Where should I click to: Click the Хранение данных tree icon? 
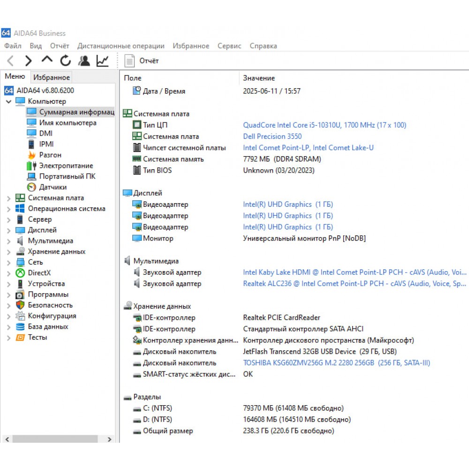click(x=20, y=251)
